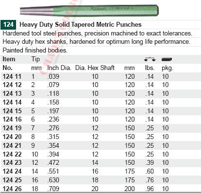Click the package box icon above pkg.
Screen dimensions: 201x193
pyautogui.click(x=167, y=59)
